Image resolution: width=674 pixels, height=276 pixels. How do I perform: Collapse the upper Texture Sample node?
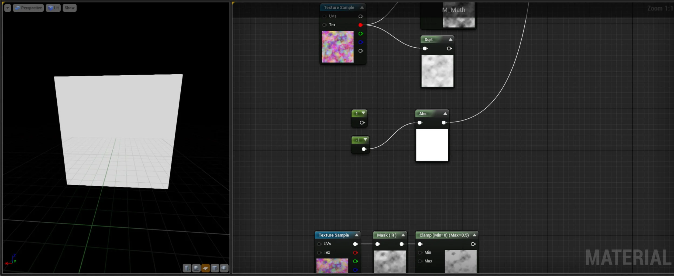tap(362, 7)
